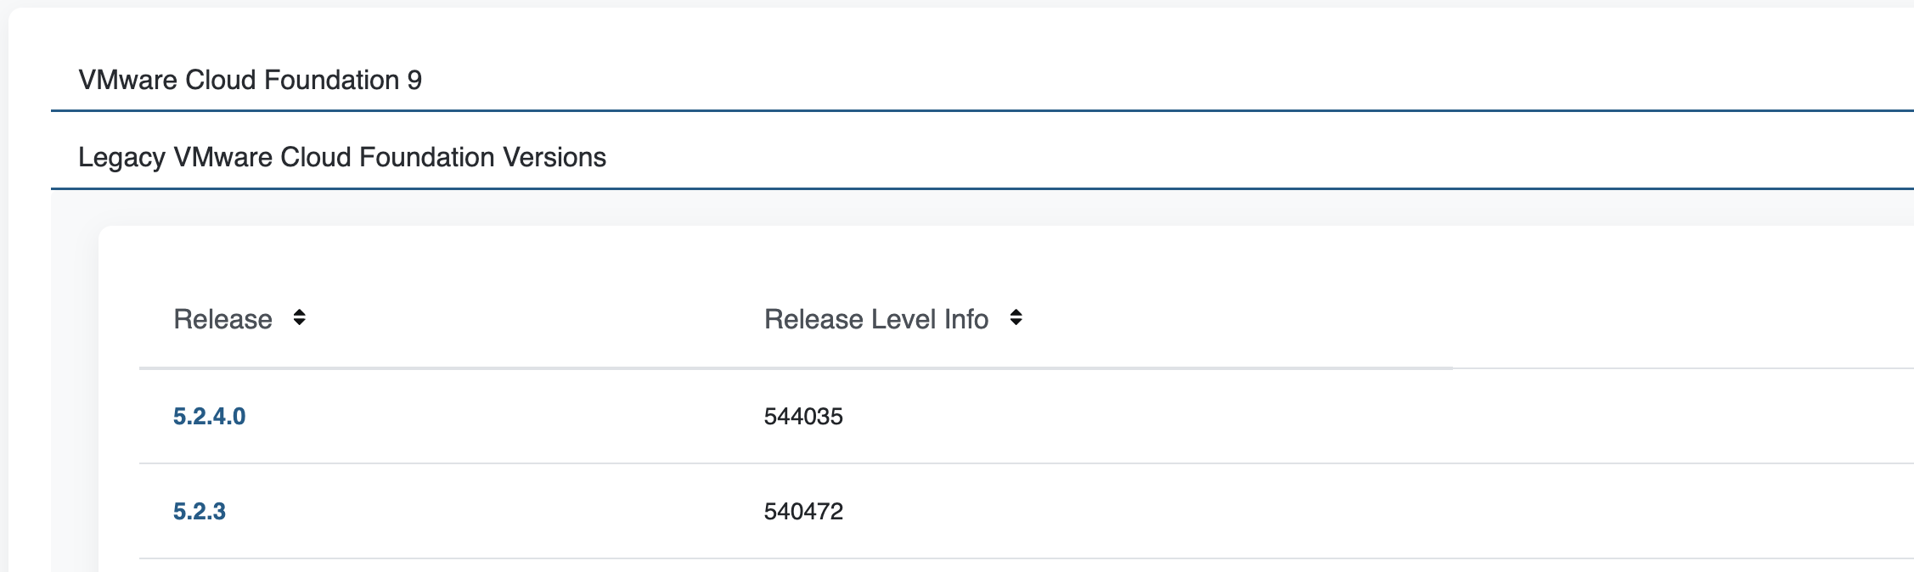The height and width of the screenshot is (572, 1914).
Task: Click the sort icon beside Release Level Info
Action: click(1016, 317)
